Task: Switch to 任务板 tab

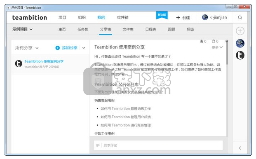Action: click(x=83, y=29)
